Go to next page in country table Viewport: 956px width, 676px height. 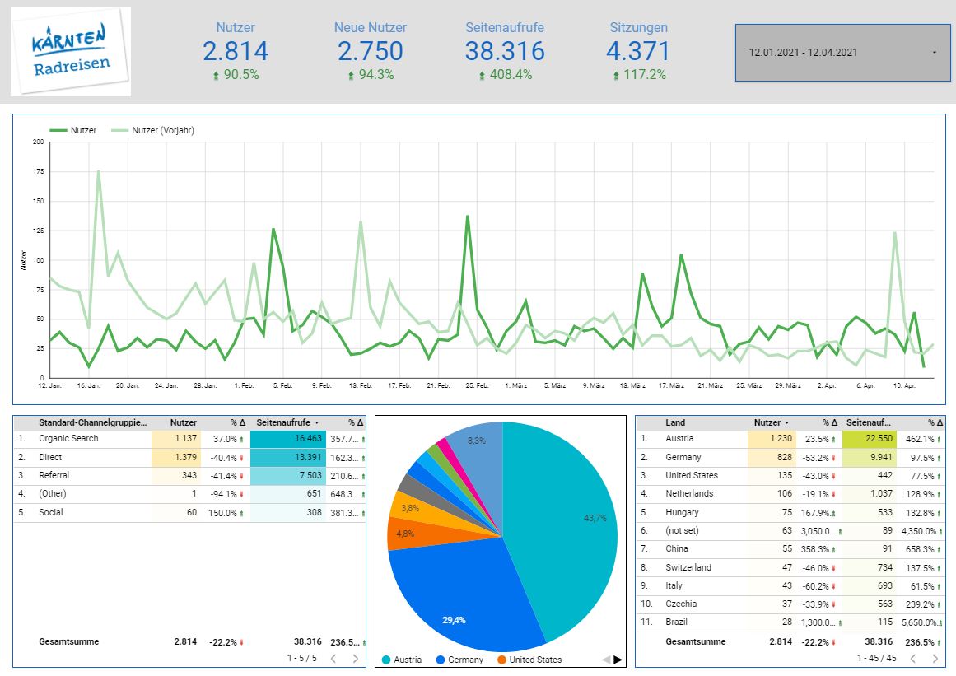point(934,658)
